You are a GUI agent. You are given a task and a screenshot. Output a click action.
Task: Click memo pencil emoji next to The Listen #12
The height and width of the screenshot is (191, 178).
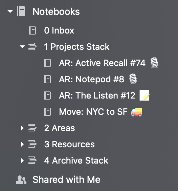pos(144,95)
